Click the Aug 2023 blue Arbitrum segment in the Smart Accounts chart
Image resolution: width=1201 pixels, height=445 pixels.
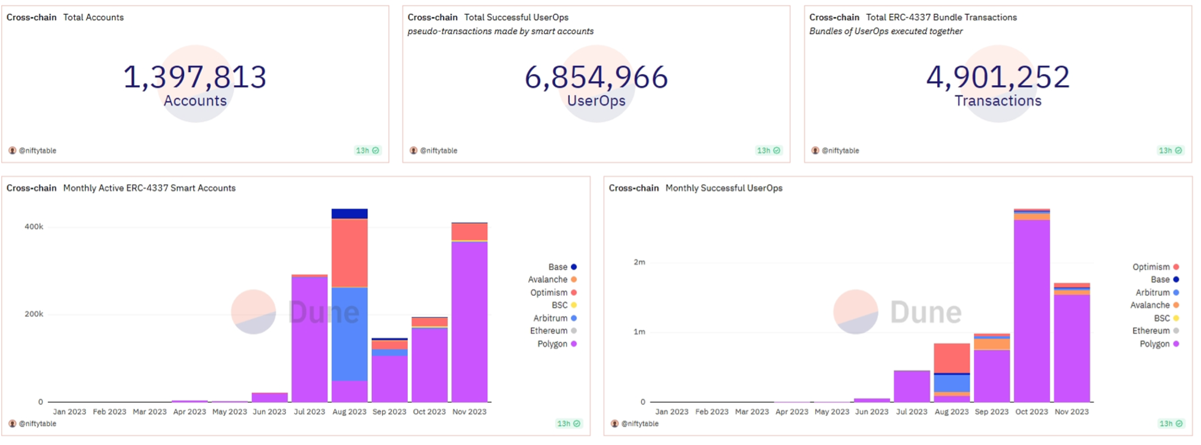click(349, 333)
